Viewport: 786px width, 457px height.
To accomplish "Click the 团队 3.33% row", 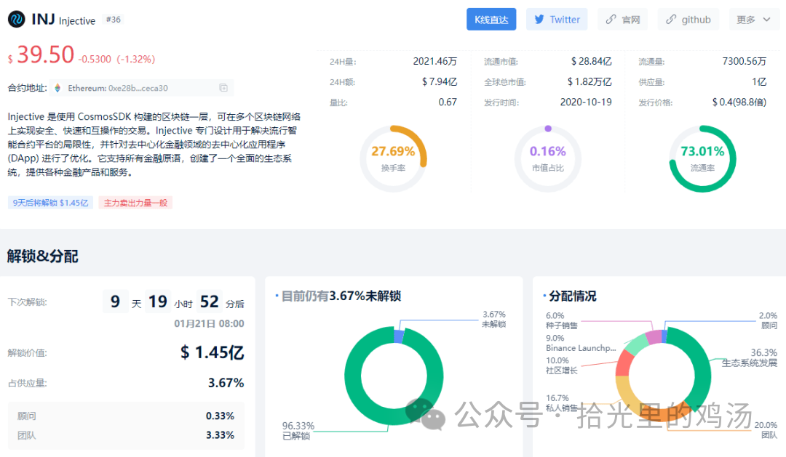I will [x=126, y=435].
